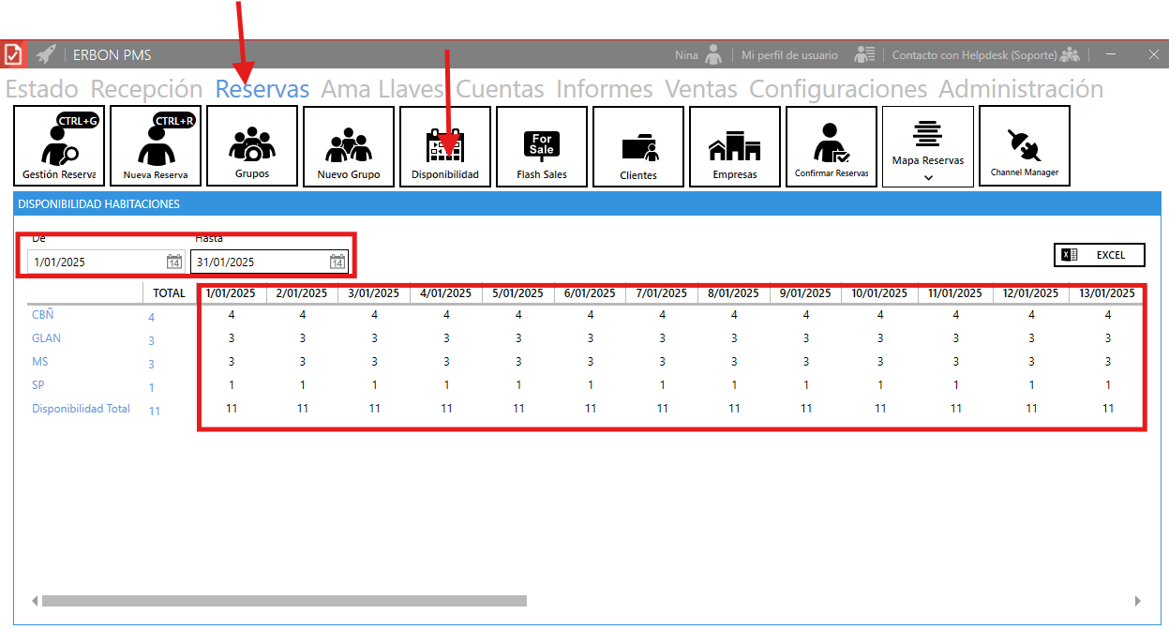Screen dimensions: 1169x629
Task: Go to the Informes menu tab
Action: click(604, 89)
